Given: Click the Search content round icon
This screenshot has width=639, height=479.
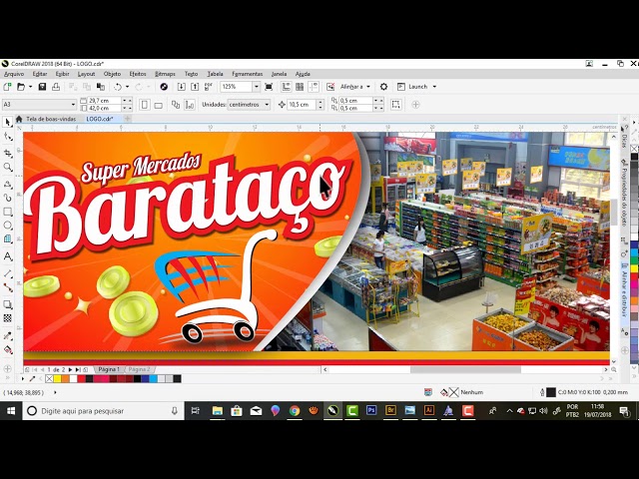Looking at the screenshot, I should coord(164,87).
